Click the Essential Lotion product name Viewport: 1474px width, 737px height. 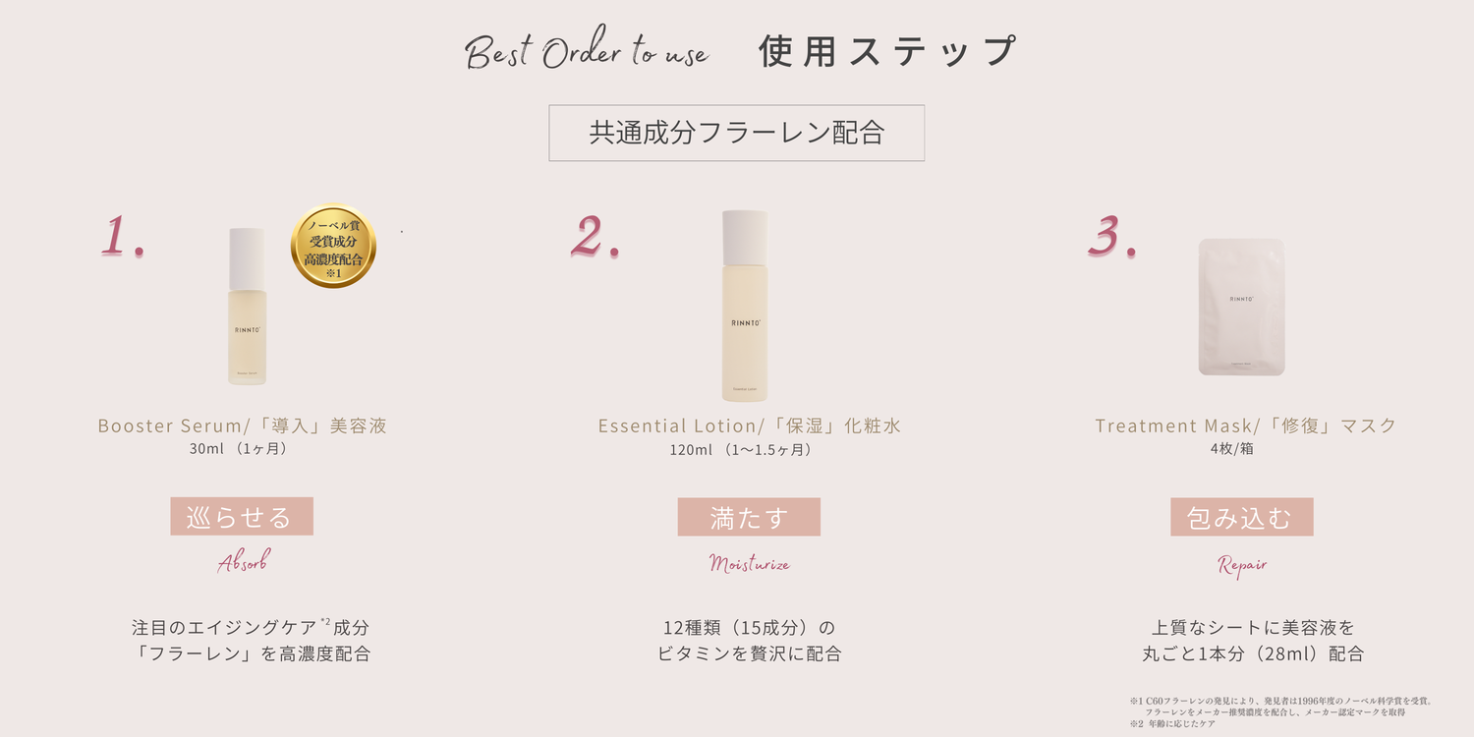coord(749,425)
